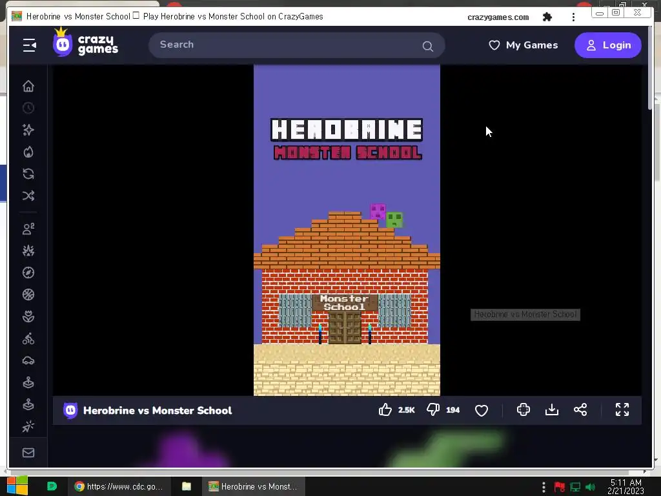Open Recently played clock icon
The image size is (661, 496).
click(28, 108)
